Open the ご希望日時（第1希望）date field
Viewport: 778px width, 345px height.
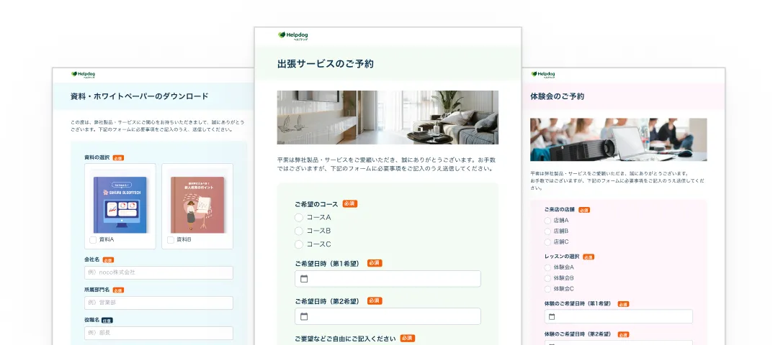(x=388, y=279)
